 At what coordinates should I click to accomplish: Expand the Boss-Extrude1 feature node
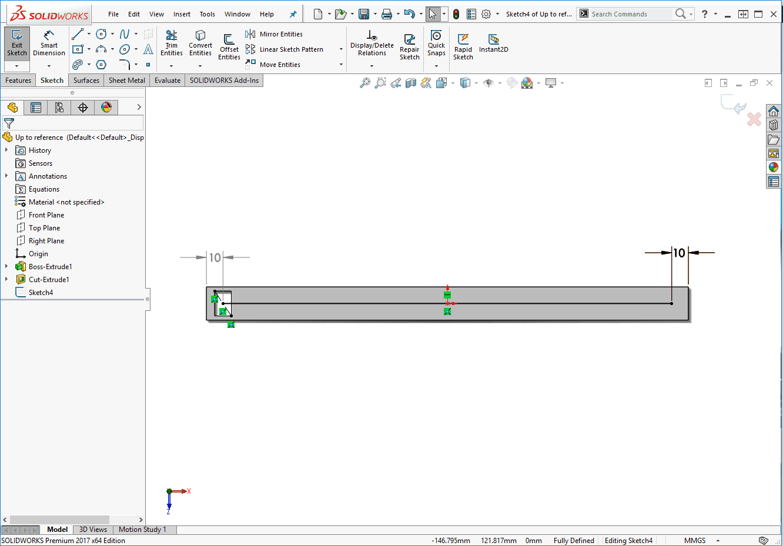point(6,267)
